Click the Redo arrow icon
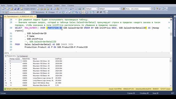 [66, 9]
